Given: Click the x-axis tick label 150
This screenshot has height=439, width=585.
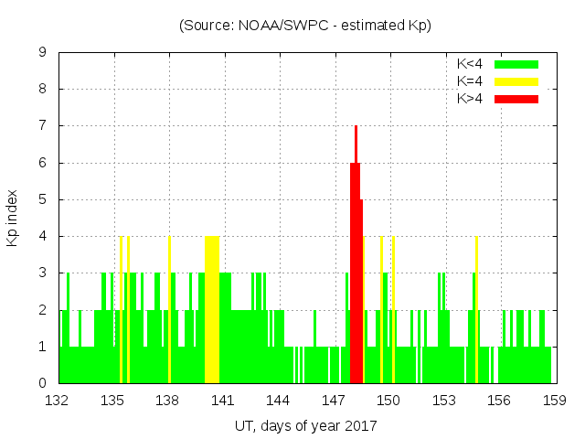Looking at the screenshot, I should 388,401.
